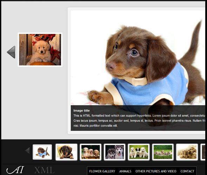Open the golden retriever pumpkin preview image
Viewport: 207px width, 175px height.
[x=40, y=50]
